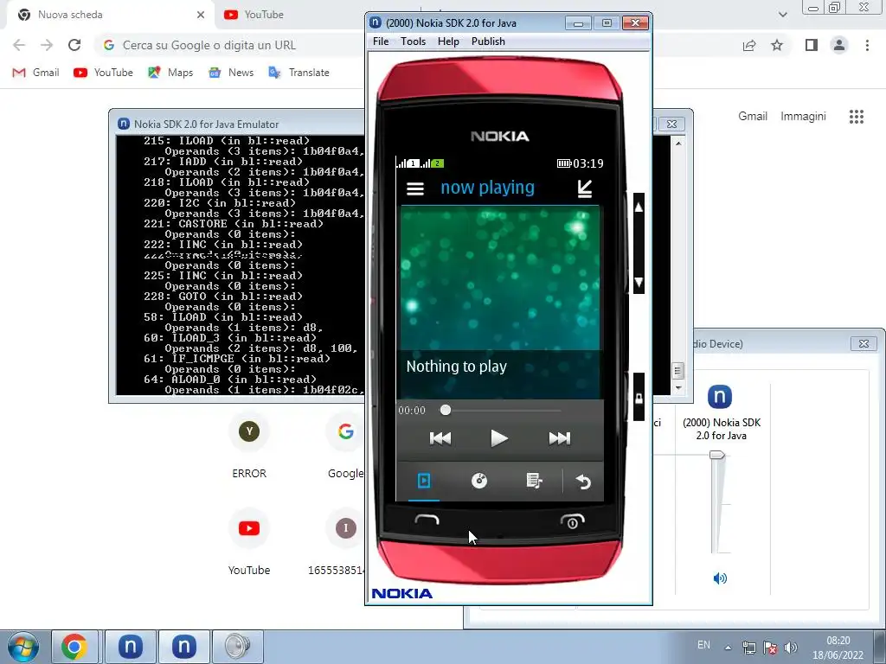Bookmark this page with the star

[x=777, y=45]
